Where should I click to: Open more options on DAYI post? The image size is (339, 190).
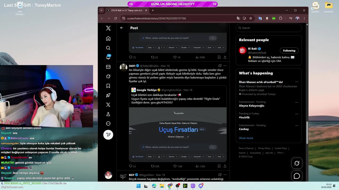coord(225,66)
